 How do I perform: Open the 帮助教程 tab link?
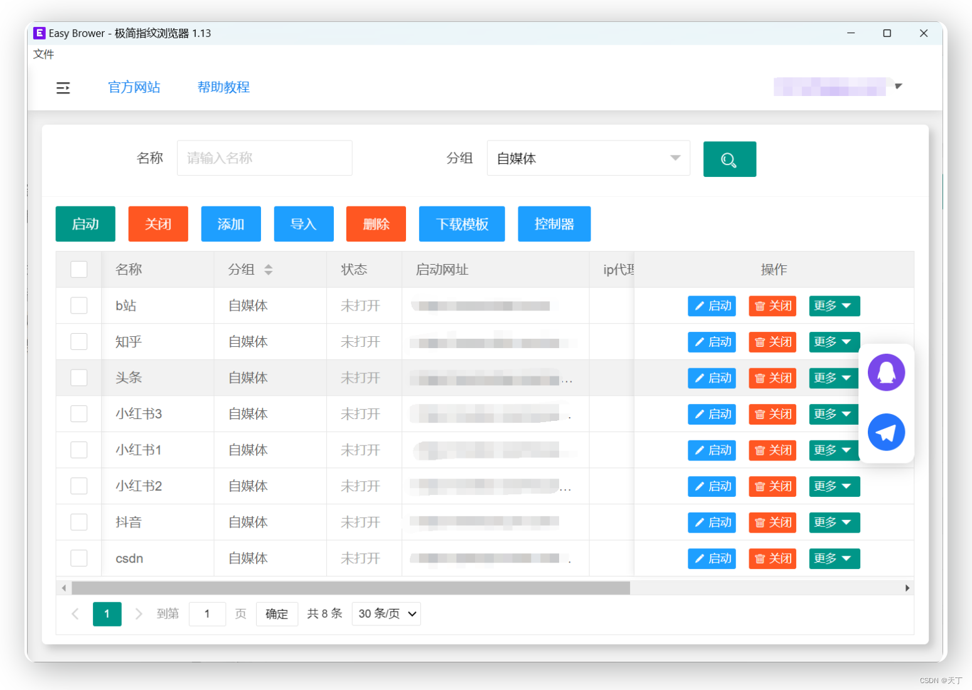223,87
